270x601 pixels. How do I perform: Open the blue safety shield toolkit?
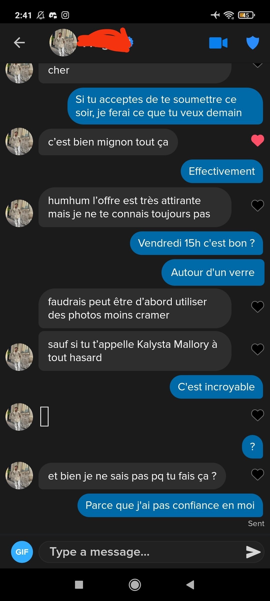(x=253, y=43)
